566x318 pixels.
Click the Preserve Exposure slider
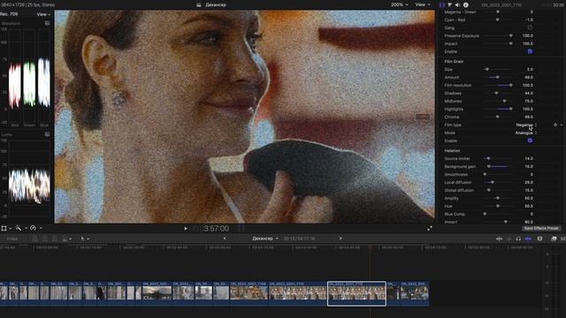tap(497, 35)
